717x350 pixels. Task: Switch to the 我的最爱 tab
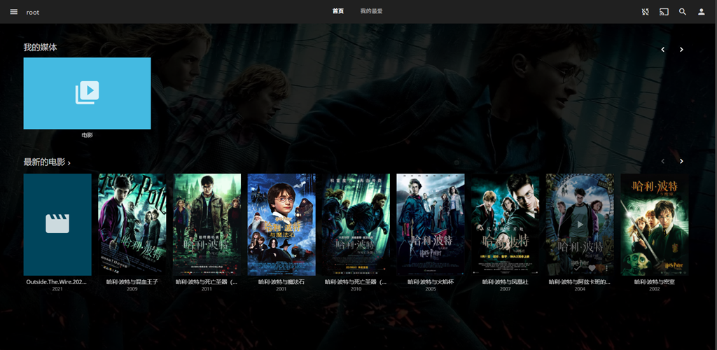[x=371, y=11]
